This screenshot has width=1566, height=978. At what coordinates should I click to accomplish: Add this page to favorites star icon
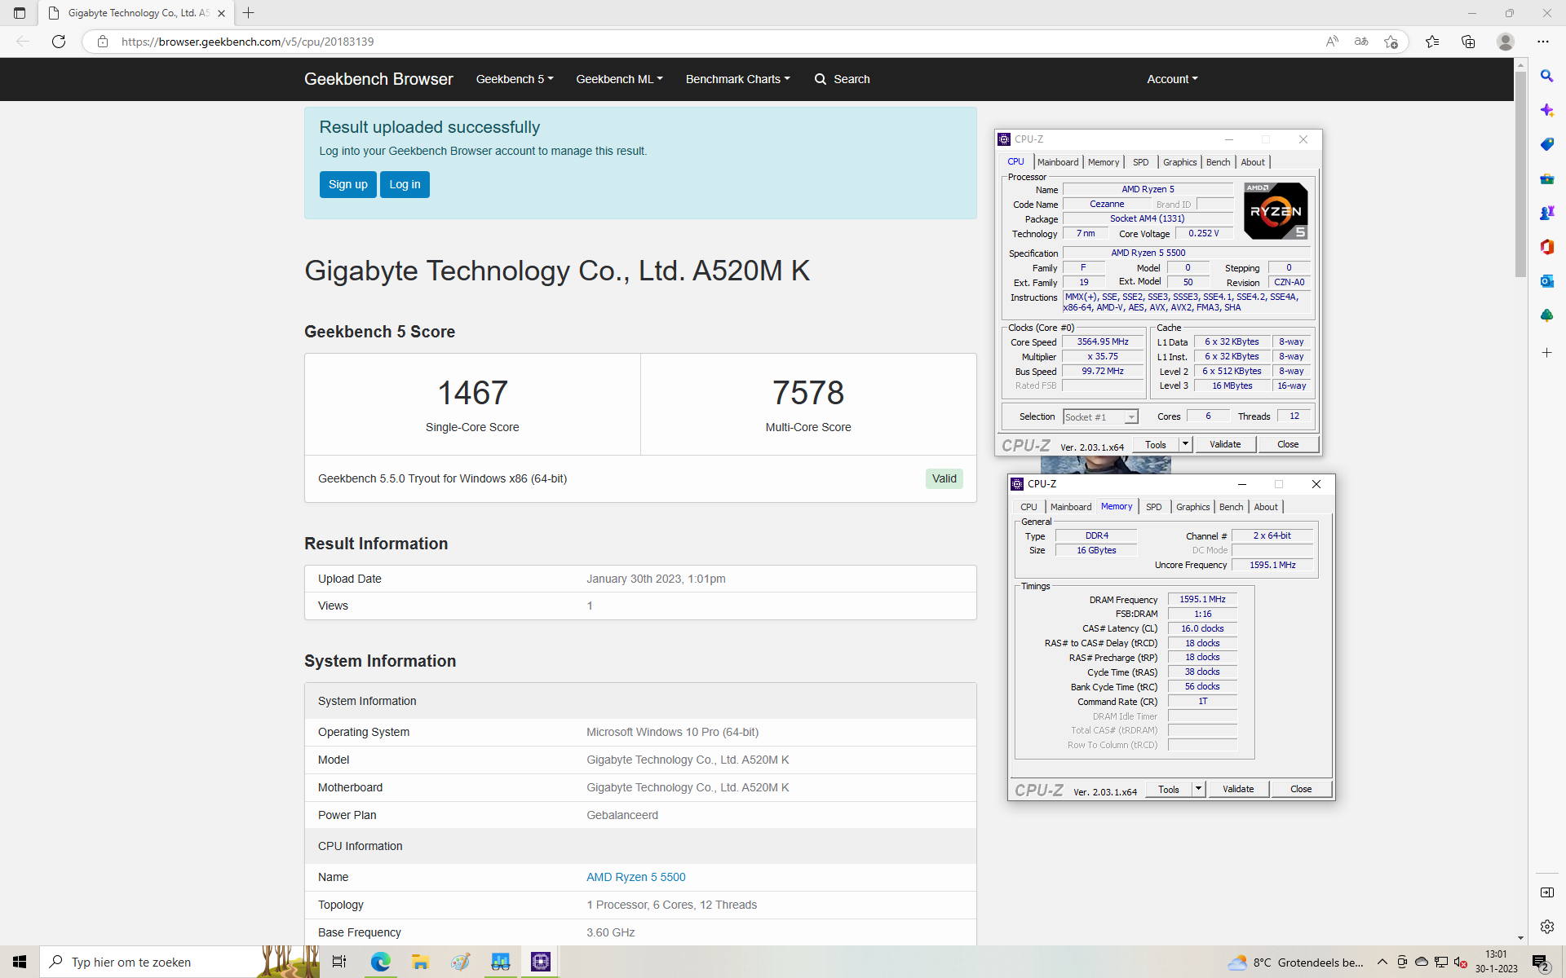1391,42
